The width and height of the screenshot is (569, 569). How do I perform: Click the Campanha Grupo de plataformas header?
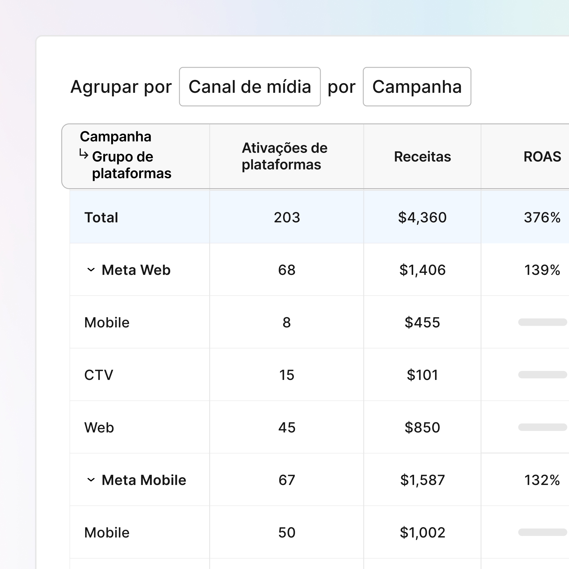click(x=126, y=155)
